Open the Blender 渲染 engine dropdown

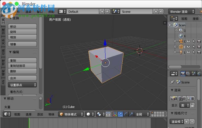tap(182, 12)
